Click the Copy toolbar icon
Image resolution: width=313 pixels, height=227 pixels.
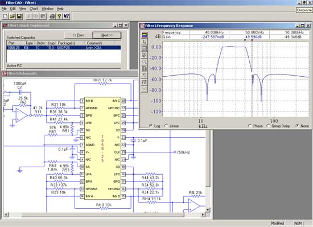pos(36,16)
